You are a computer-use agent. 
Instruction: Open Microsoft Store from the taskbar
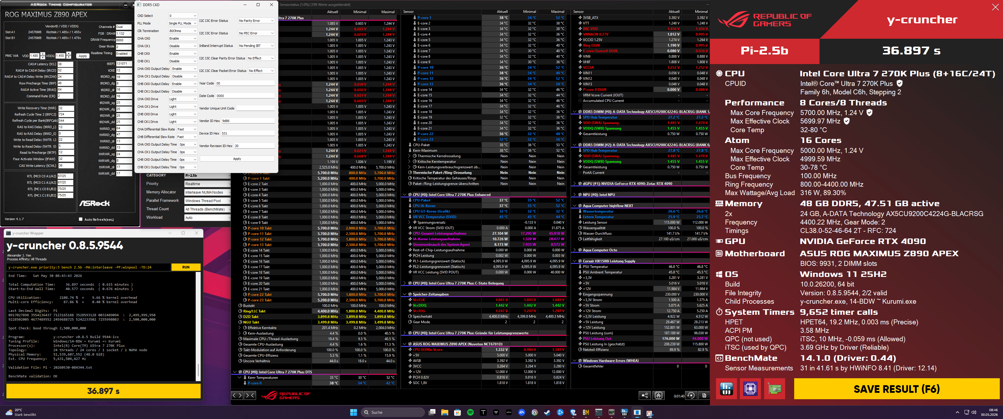click(458, 412)
